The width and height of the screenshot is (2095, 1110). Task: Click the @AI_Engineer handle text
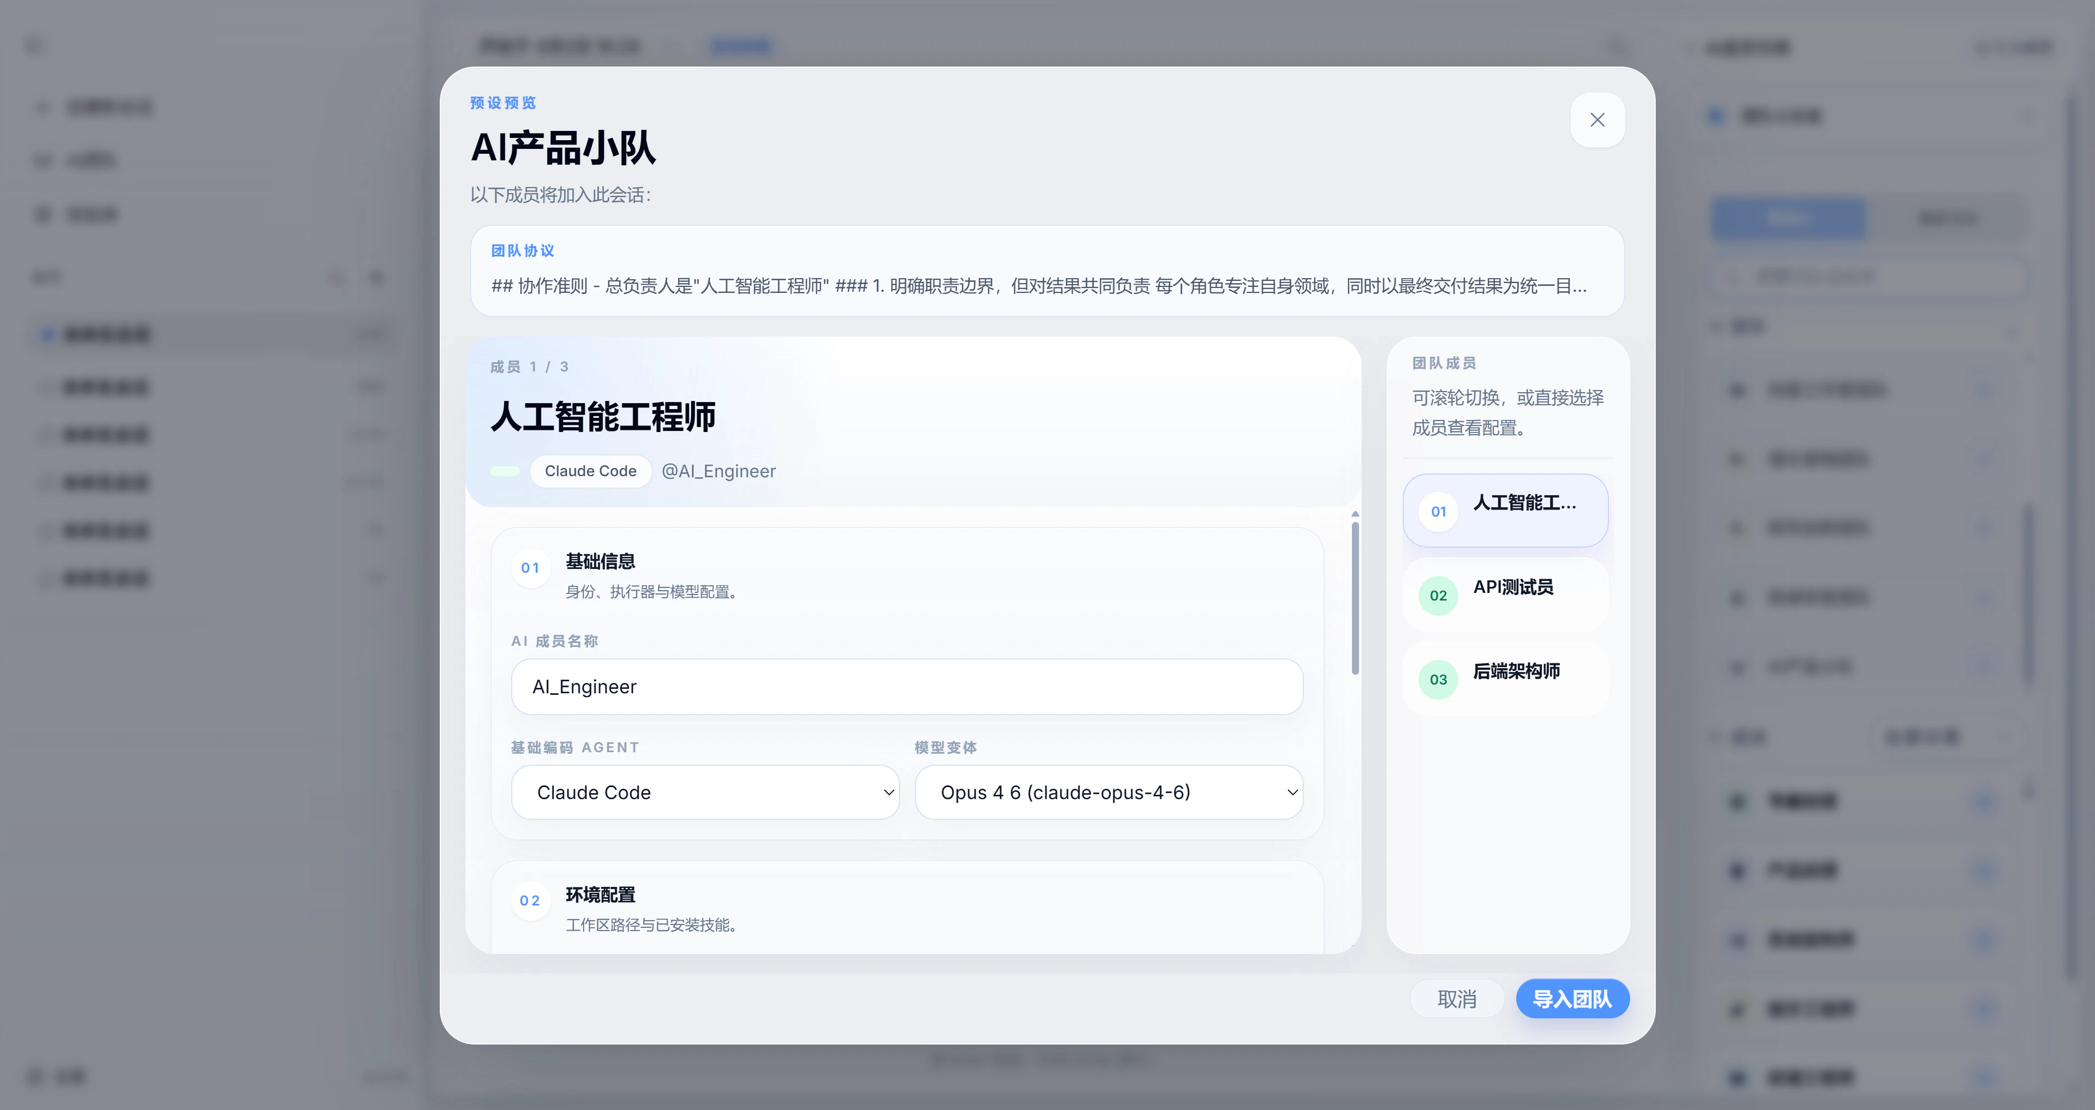(x=718, y=472)
